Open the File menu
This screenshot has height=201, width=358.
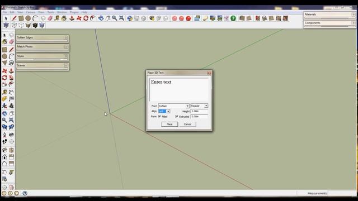tap(4, 12)
